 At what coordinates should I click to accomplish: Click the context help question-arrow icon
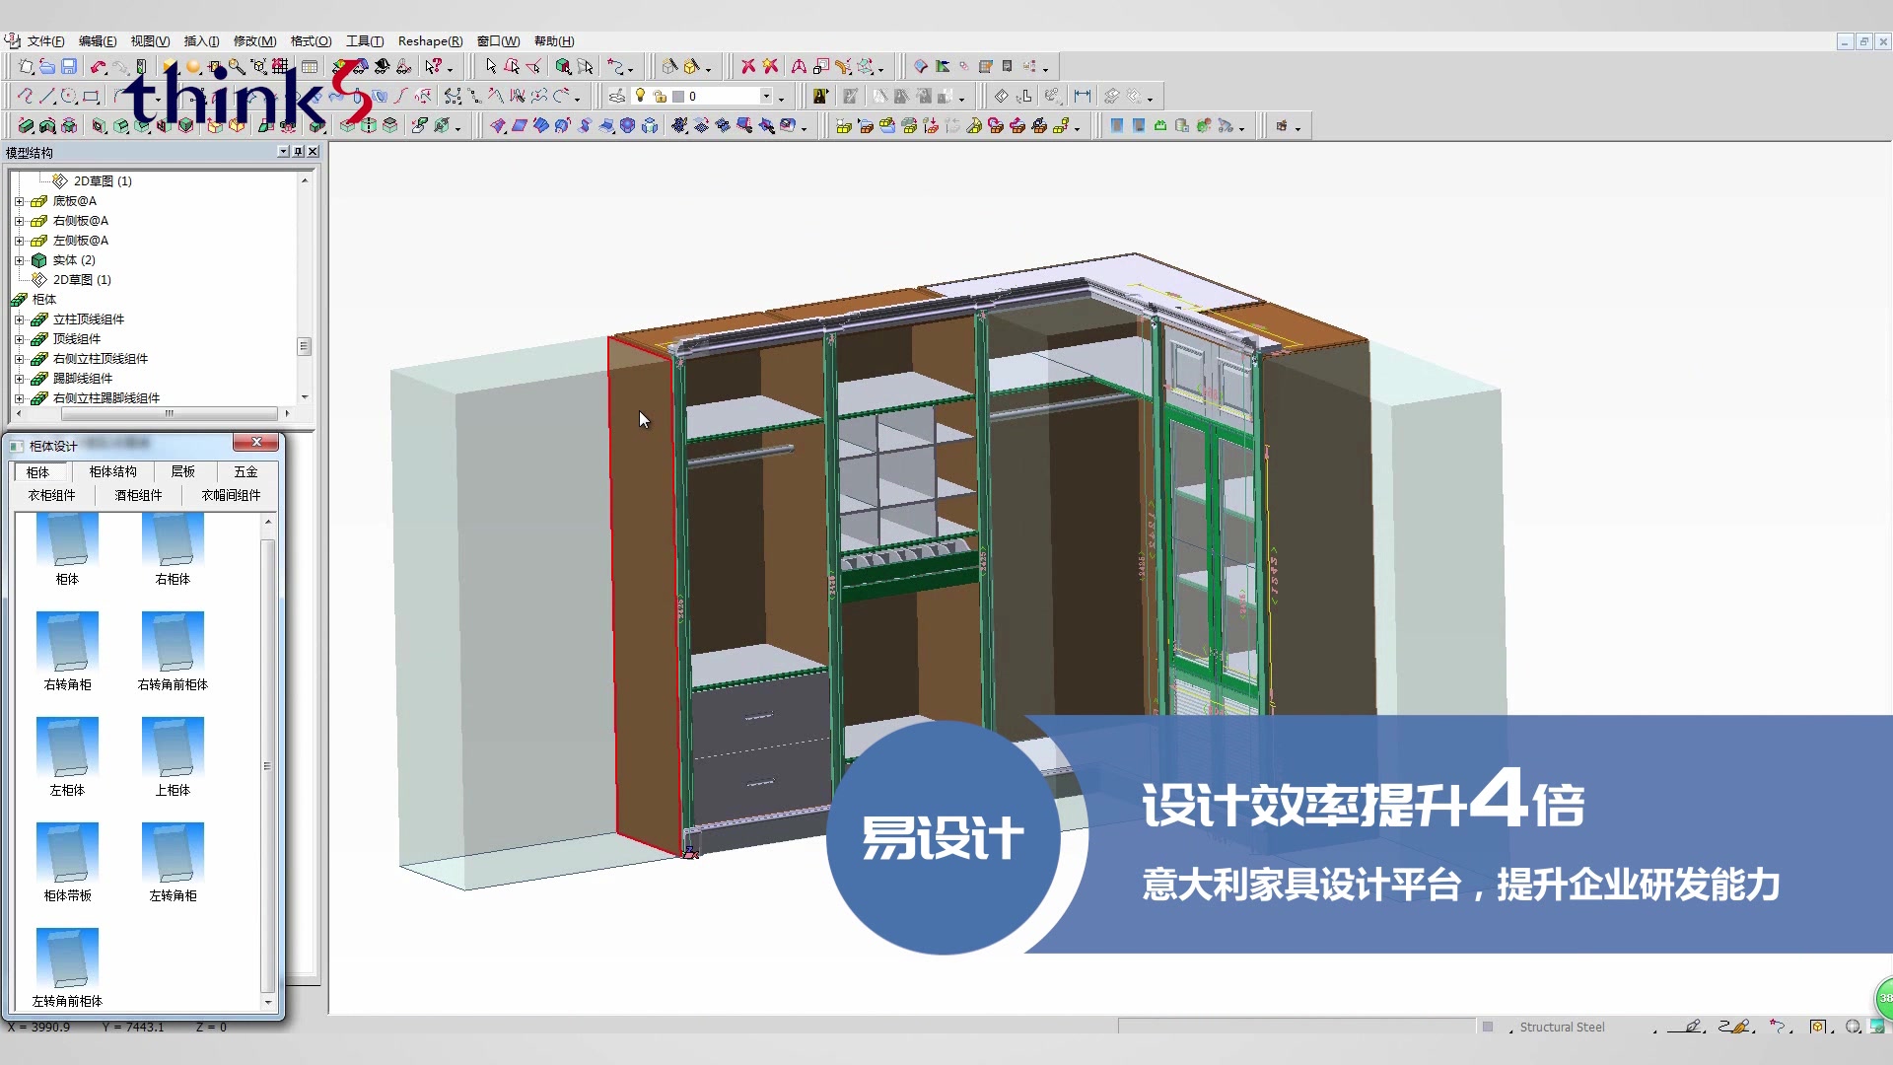434,66
